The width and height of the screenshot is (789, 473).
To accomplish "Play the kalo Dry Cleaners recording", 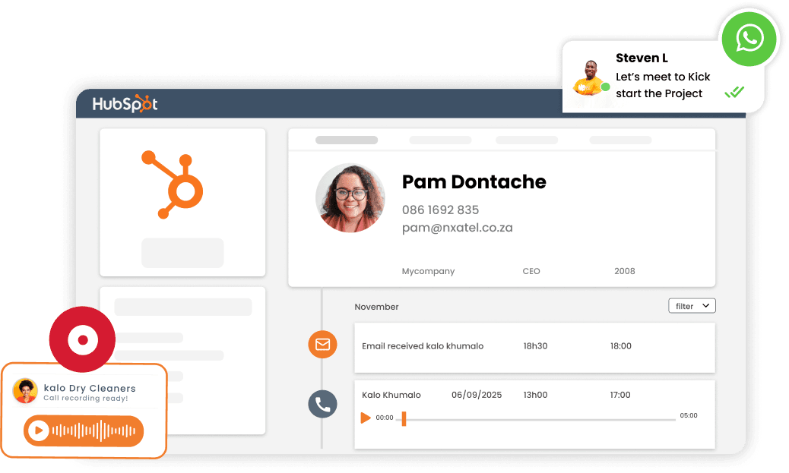I will click(x=38, y=430).
